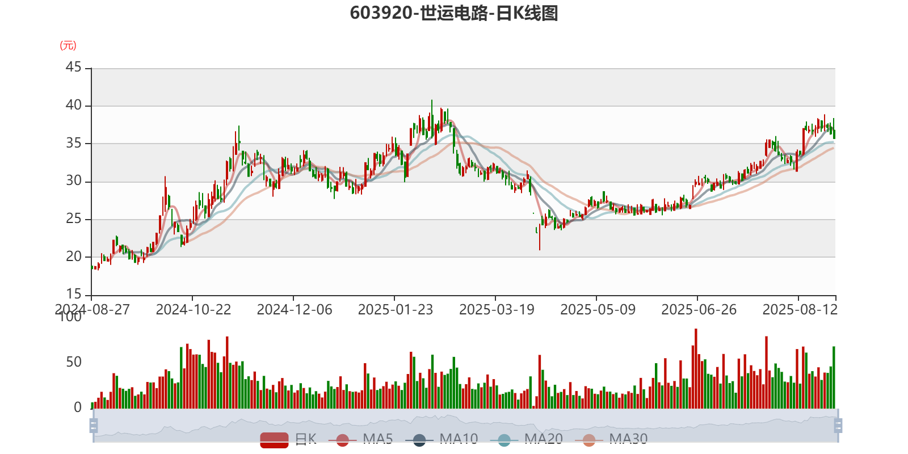Click the tallest volume bar near 2025-06-26
908x454 pixels.
696,368
